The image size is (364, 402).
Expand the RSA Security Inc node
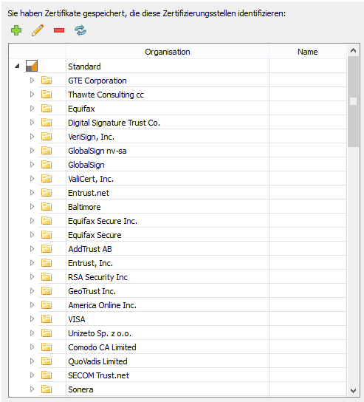pyautogui.click(x=32, y=277)
